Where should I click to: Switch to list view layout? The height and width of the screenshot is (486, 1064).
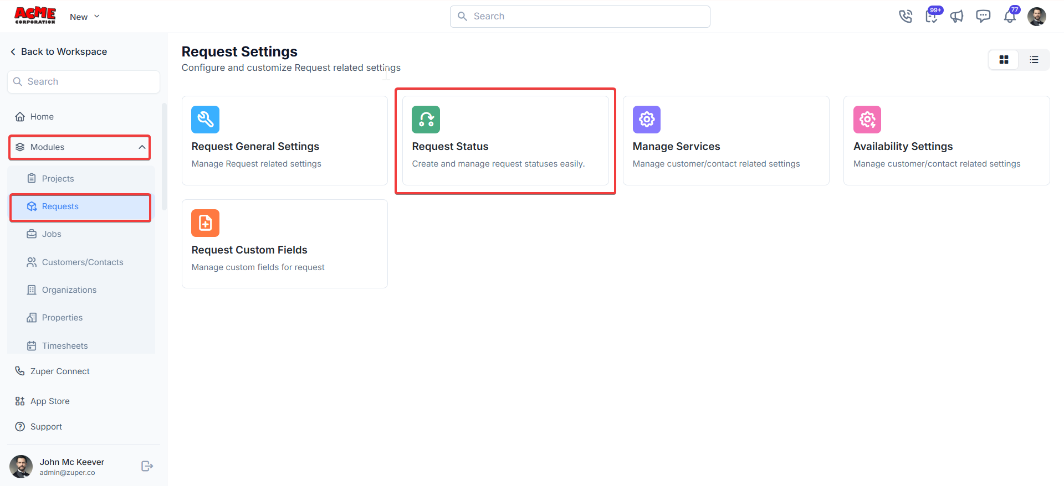[1034, 60]
